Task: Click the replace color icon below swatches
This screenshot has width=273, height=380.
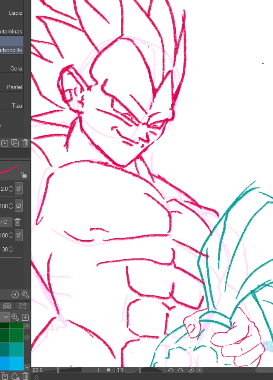Action: tap(5, 375)
